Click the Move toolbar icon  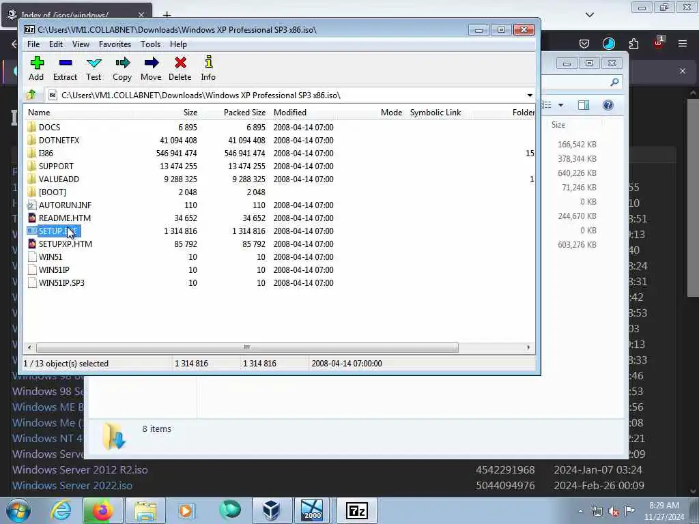[151, 63]
